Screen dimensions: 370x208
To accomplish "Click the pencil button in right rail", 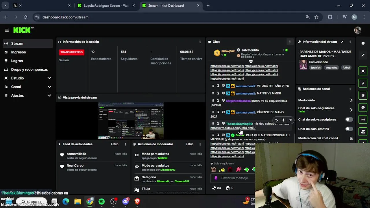I will coord(363,55).
